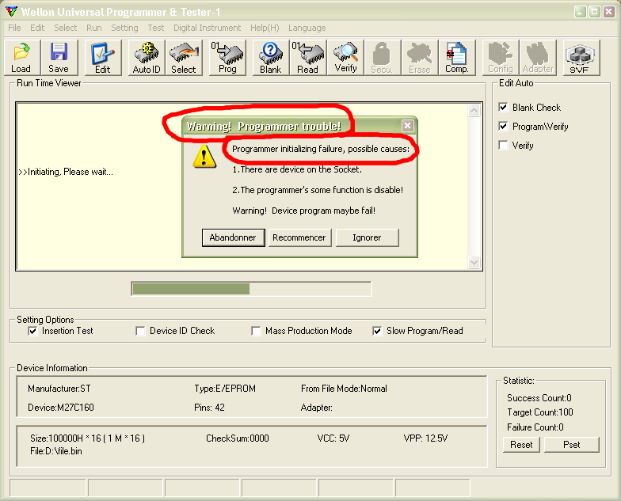Click the initialization progress bar
Image resolution: width=621 pixels, height=501 pixels.
click(x=251, y=289)
